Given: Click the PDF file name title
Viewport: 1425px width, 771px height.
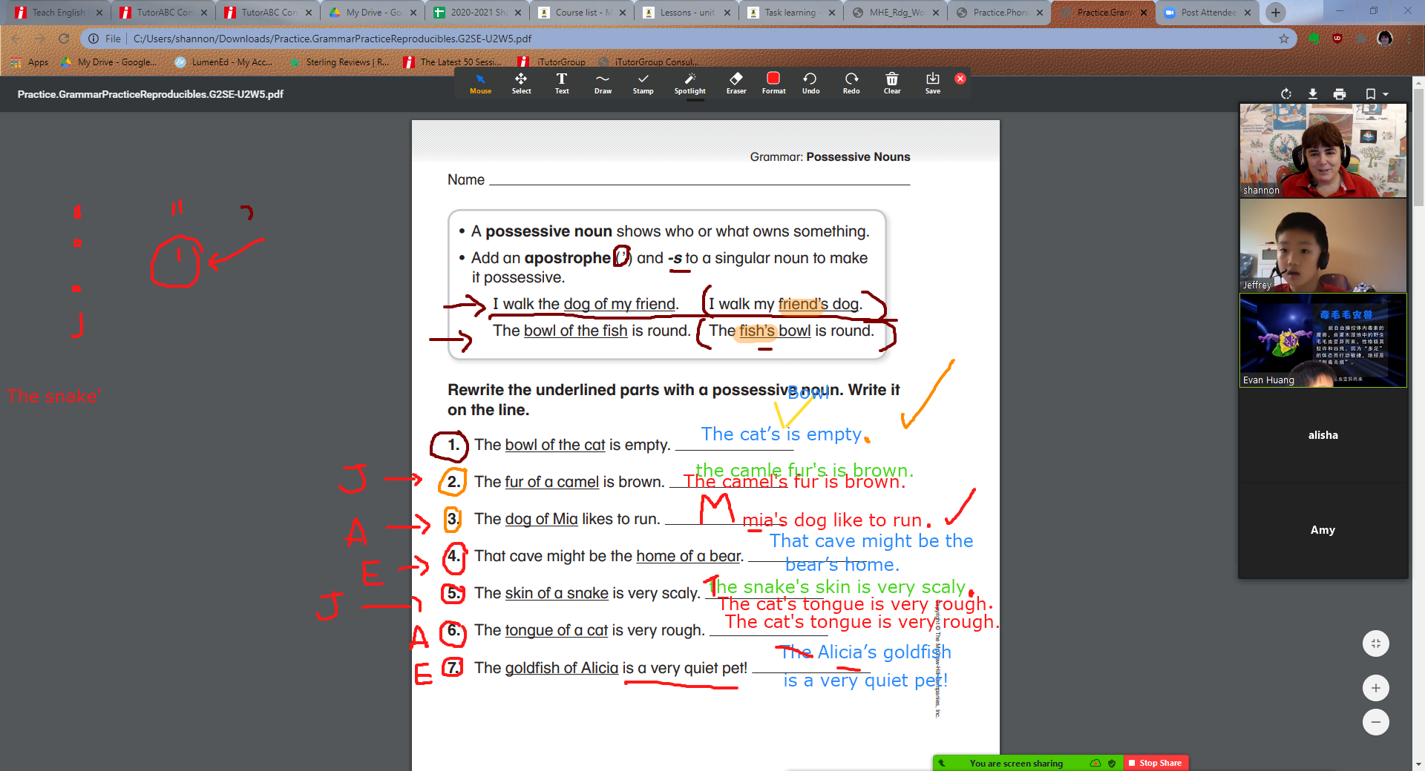Looking at the screenshot, I should point(151,94).
